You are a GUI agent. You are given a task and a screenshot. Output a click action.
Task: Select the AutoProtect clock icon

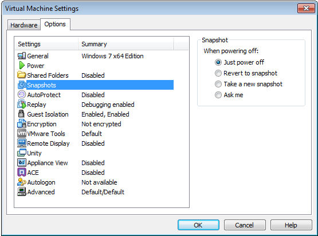click(x=22, y=95)
